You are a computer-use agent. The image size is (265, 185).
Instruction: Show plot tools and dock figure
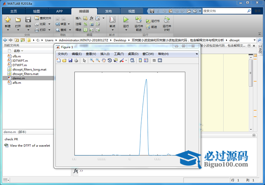pyautogui.click(x=160, y=60)
